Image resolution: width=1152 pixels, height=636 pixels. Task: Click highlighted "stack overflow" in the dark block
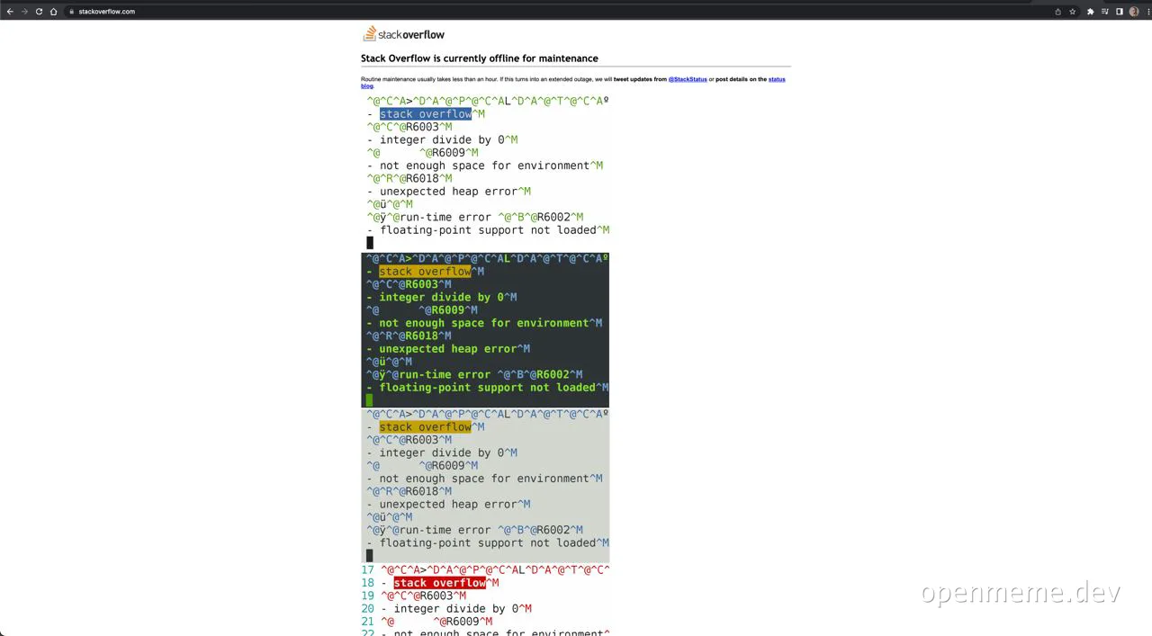coord(425,272)
